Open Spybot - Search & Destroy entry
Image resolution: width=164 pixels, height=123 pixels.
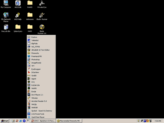pos(42,111)
